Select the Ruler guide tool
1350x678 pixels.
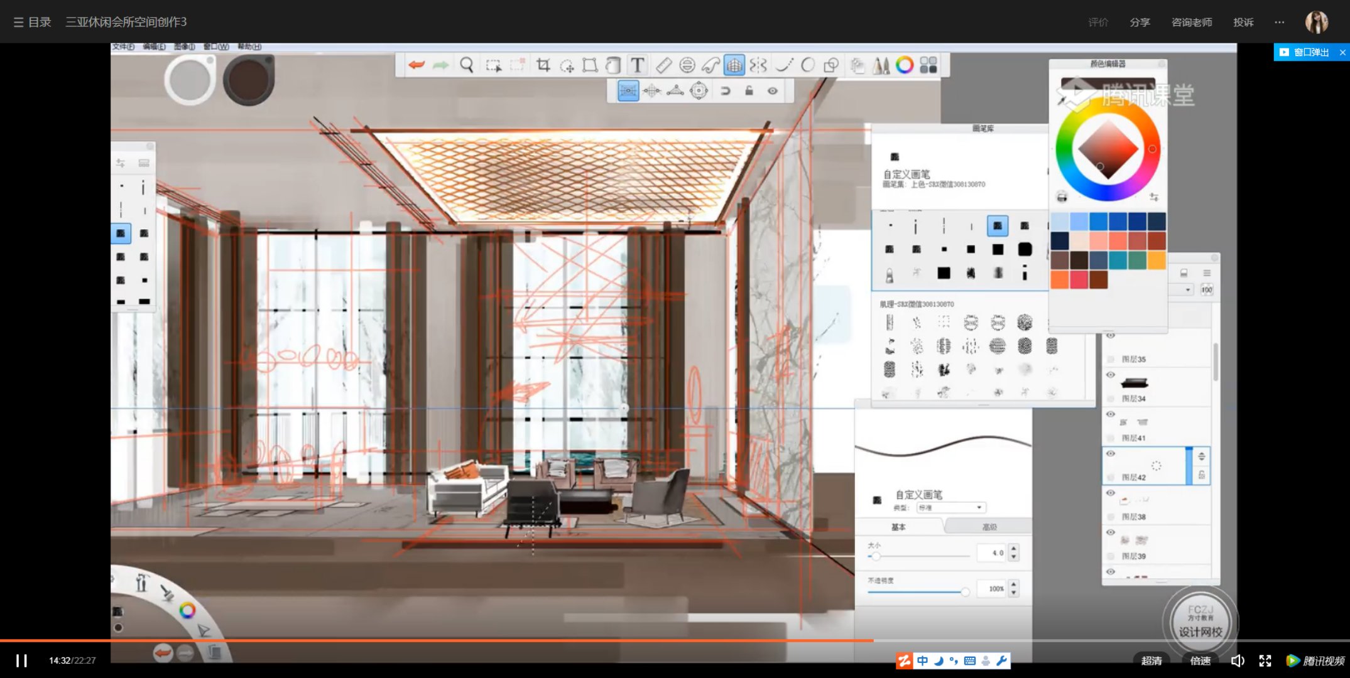tap(663, 65)
